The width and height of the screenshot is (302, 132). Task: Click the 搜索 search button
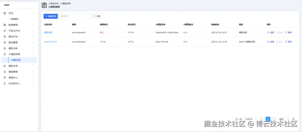point(97,16)
